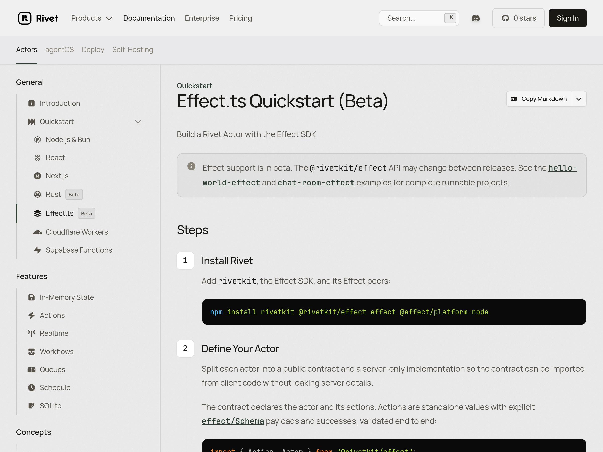Click the GitHub octocat icon

pos(506,18)
